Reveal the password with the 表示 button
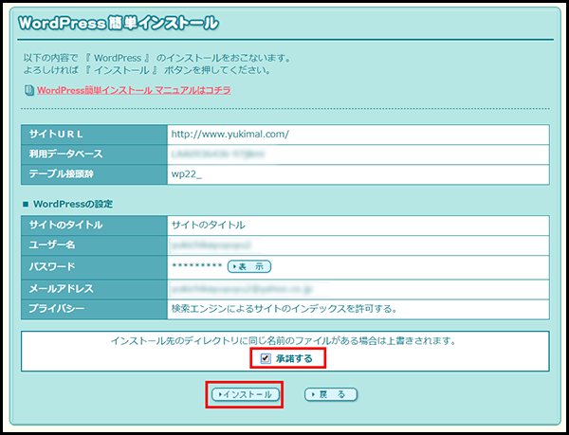This screenshot has height=435, width=569. (249, 266)
